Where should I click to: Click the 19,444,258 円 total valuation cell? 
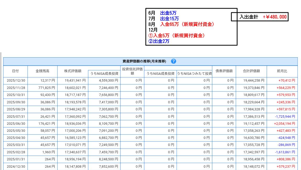coord(254,81)
